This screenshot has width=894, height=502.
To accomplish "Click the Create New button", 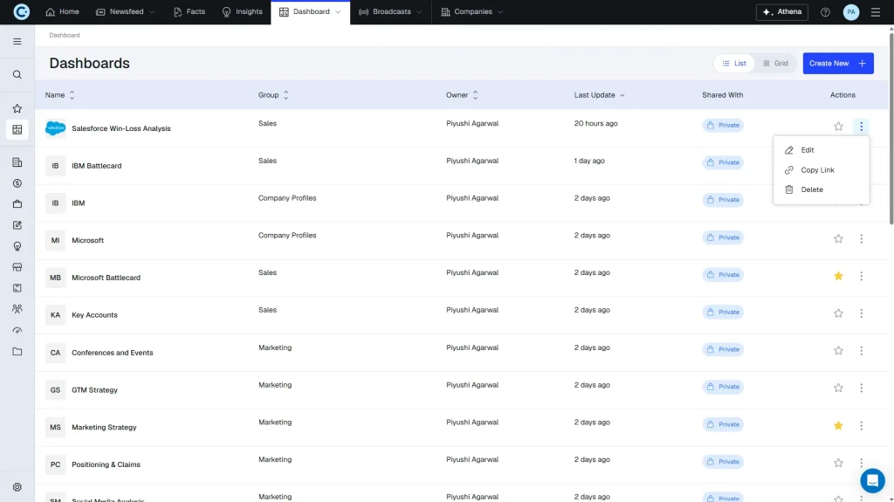I will click(x=838, y=64).
